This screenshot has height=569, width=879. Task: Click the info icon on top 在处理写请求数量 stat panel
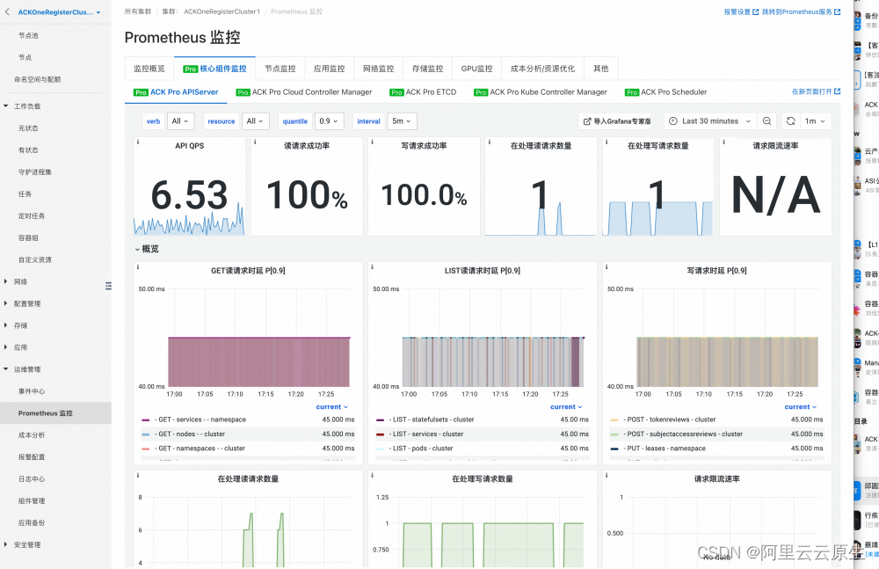point(607,142)
